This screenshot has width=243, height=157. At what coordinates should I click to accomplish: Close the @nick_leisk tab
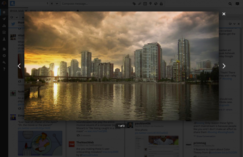pyautogui.click(x=26, y=11)
